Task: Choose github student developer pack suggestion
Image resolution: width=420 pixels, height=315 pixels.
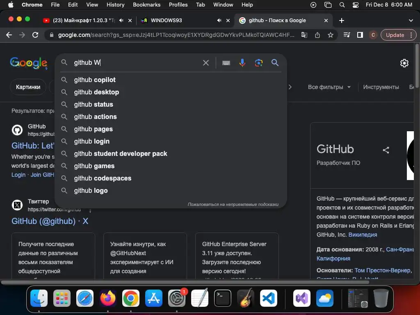Action: [171, 154]
